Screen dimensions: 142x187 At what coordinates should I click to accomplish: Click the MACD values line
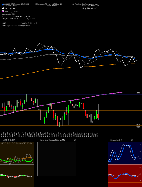point(19,19)
